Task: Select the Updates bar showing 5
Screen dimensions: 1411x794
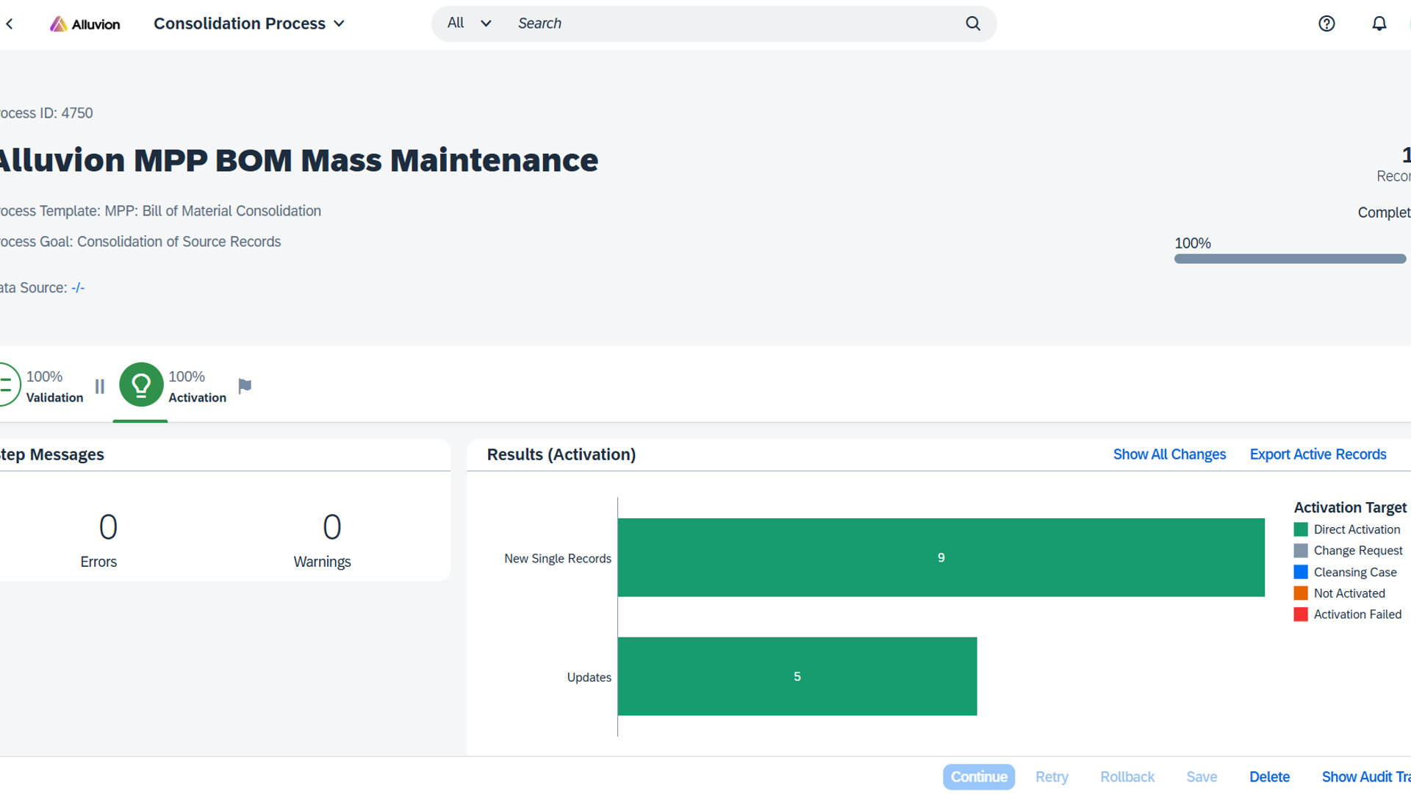Action: point(797,676)
